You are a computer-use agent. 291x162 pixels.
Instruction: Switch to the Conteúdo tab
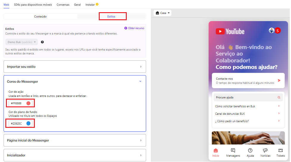[x=40, y=17]
